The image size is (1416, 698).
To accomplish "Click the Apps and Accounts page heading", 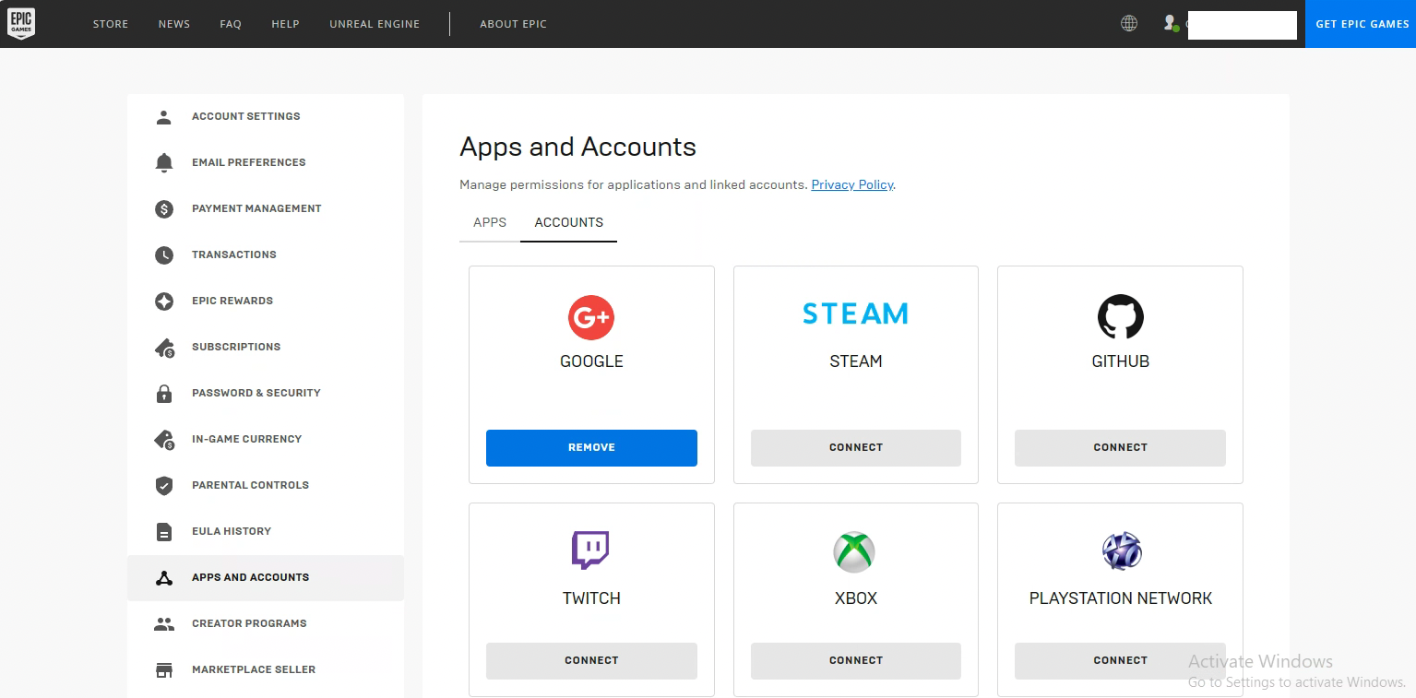I will [x=577, y=147].
